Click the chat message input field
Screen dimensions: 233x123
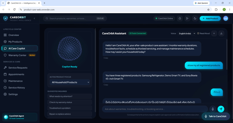[x=155, y=109]
